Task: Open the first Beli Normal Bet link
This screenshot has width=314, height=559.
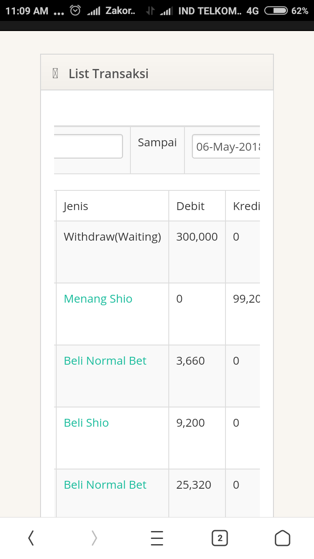Action: pos(105,361)
